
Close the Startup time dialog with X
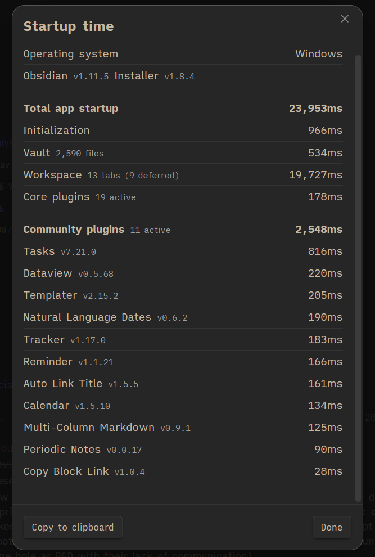tap(345, 19)
